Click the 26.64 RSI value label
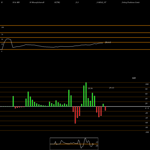 click(108, 42)
